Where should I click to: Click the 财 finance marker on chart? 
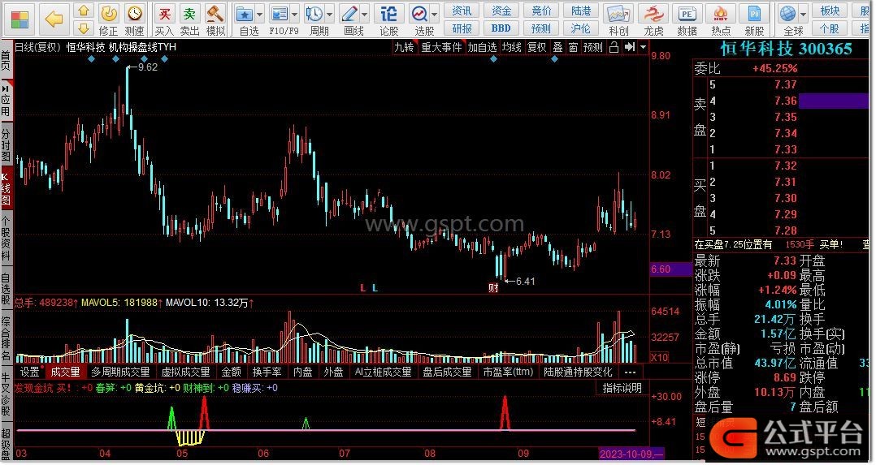[493, 288]
